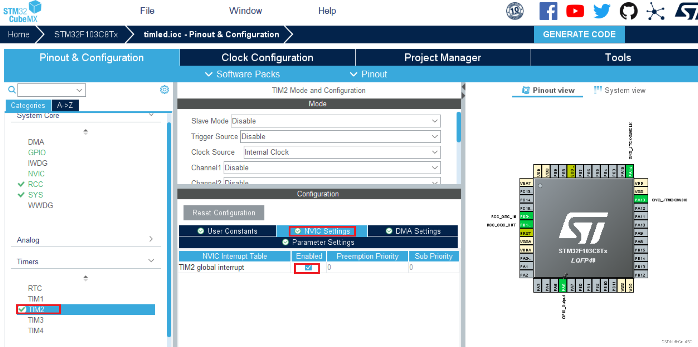The height and width of the screenshot is (347, 698).
Task: Select the Categories tab
Action: pos(28,105)
